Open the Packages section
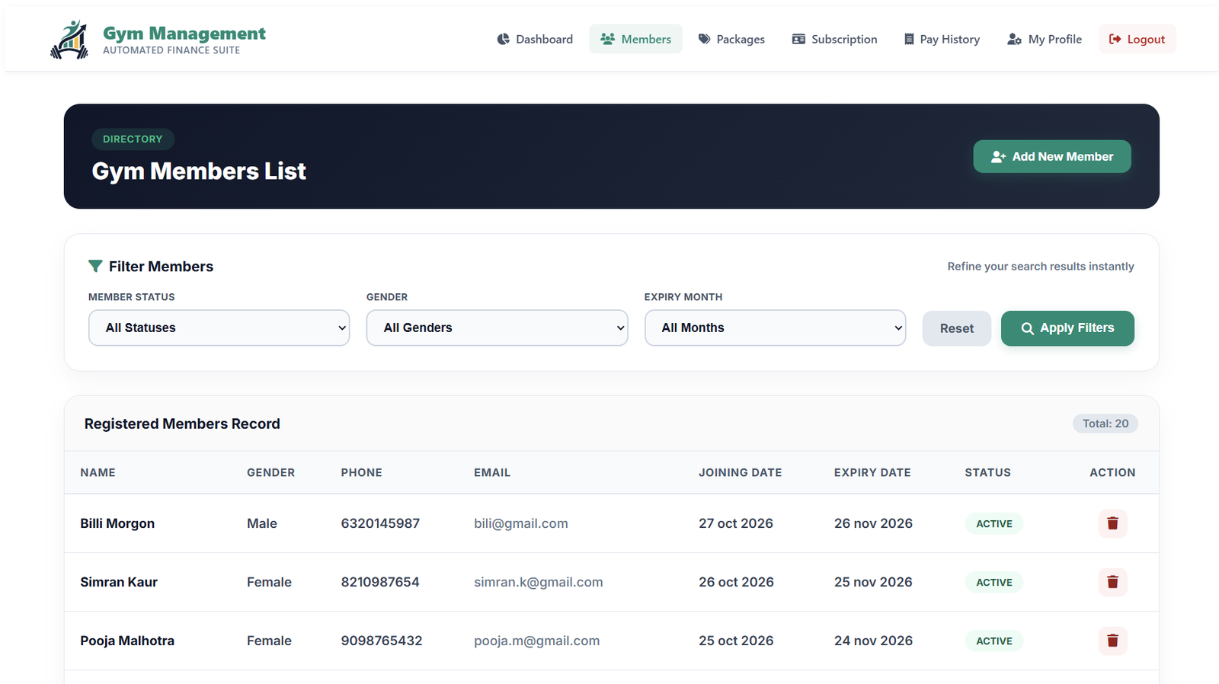This screenshot has width=1219, height=684. click(731, 39)
